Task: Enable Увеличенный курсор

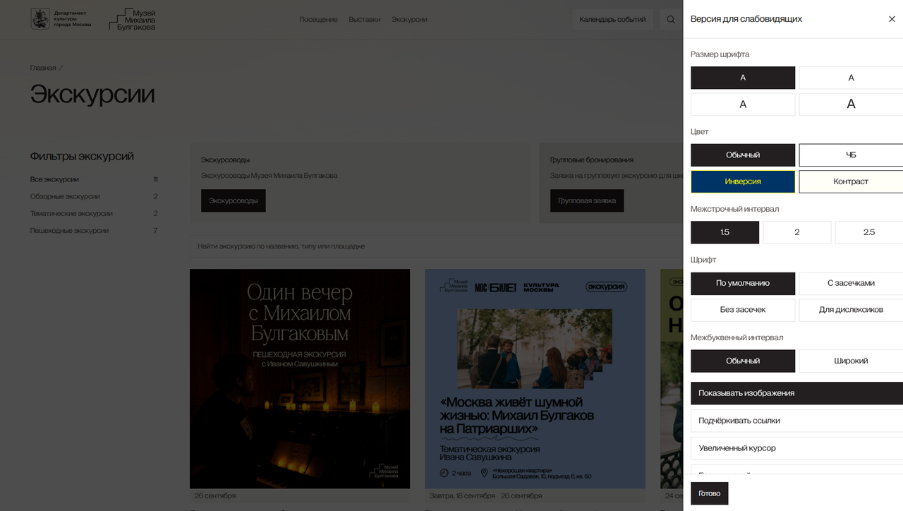Action: coord(796,448)
